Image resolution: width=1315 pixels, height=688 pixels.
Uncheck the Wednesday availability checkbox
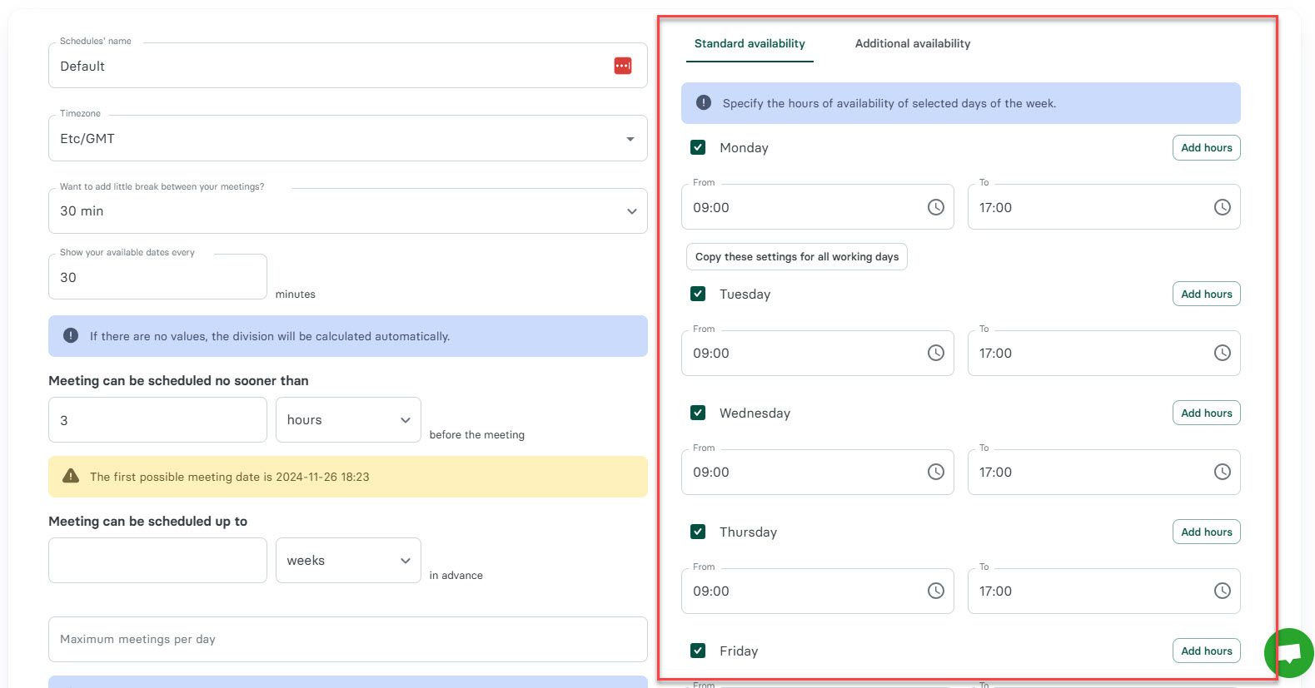click(x=698, y=413)
